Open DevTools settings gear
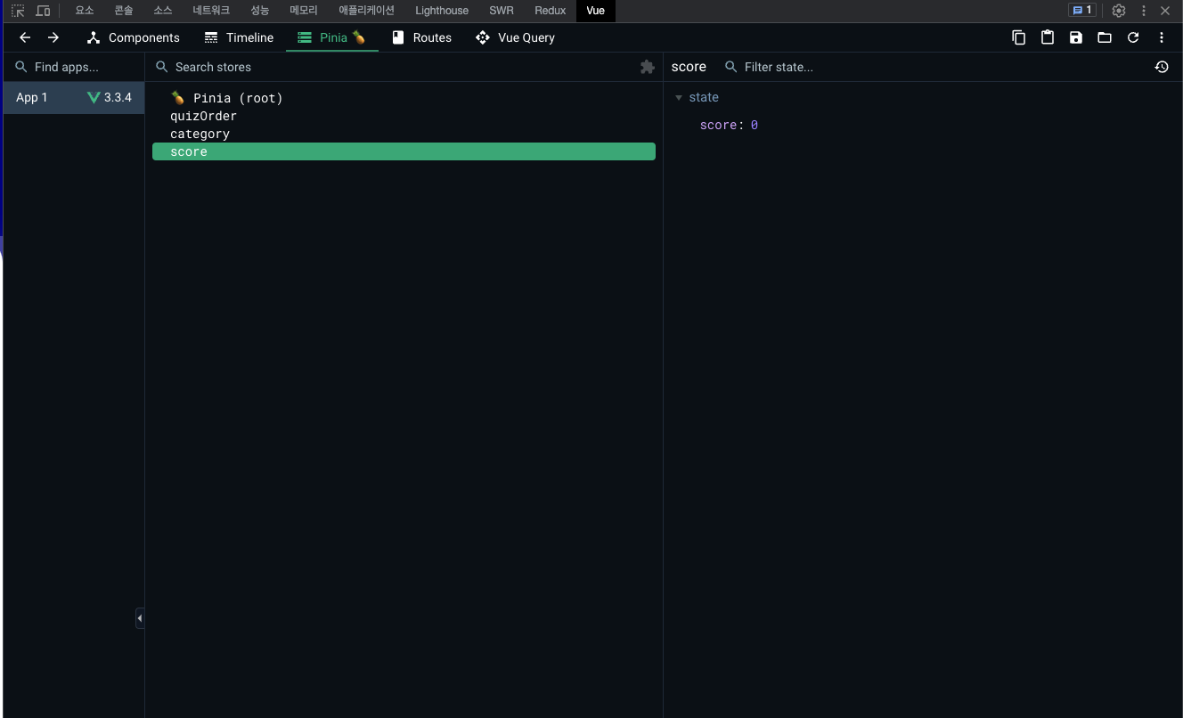Image resolution: width=1183 pixels, height=718 pixels. pos(1119,11)
